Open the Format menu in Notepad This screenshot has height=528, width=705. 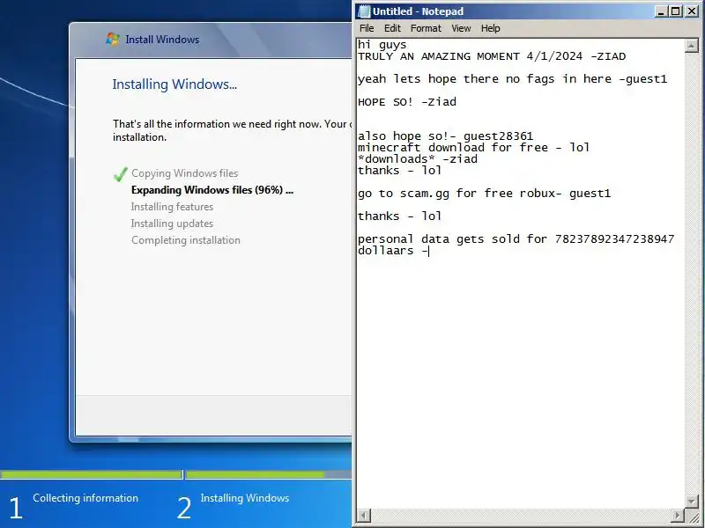(426, 28)
